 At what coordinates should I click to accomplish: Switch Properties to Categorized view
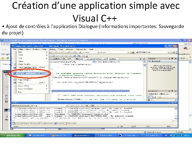click(x=150, y=97)
